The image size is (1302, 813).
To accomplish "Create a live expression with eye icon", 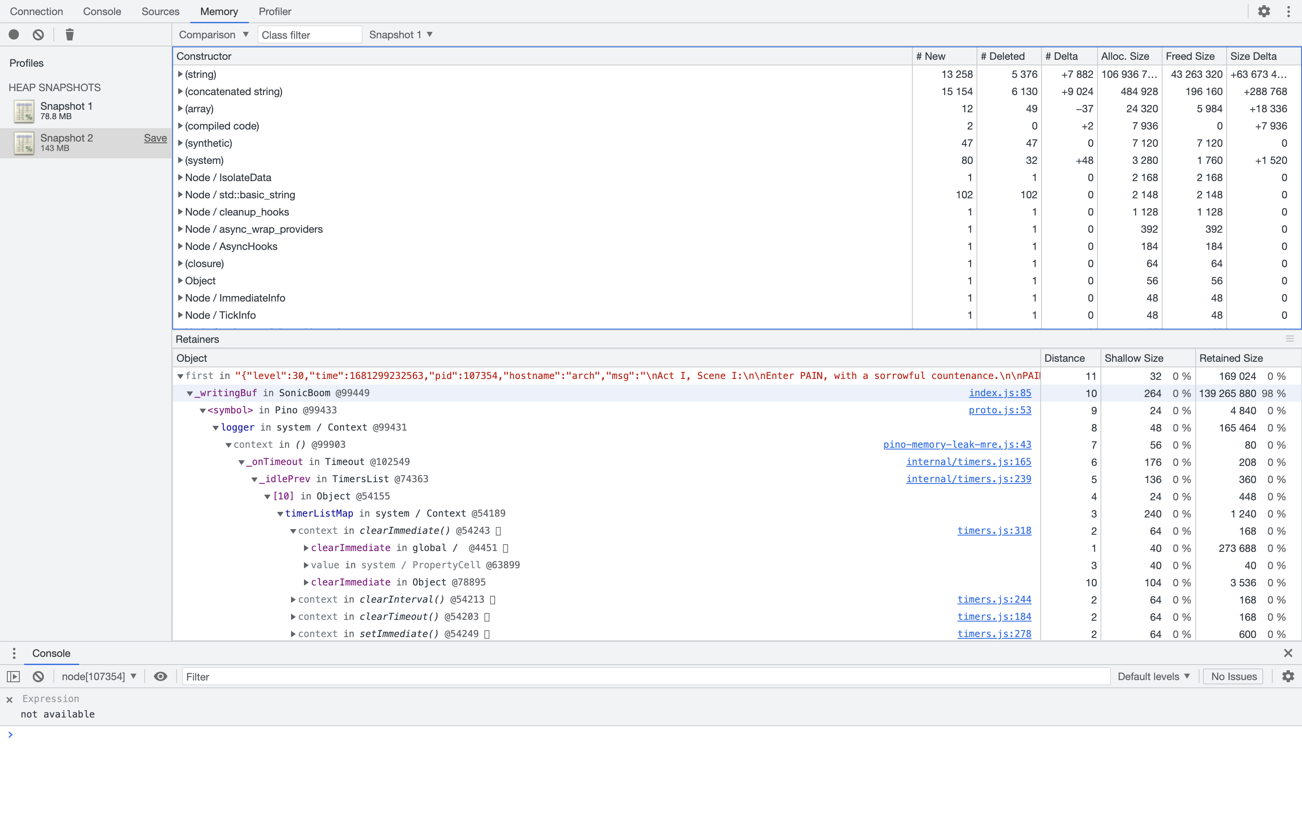I will (x=160, y=676).
